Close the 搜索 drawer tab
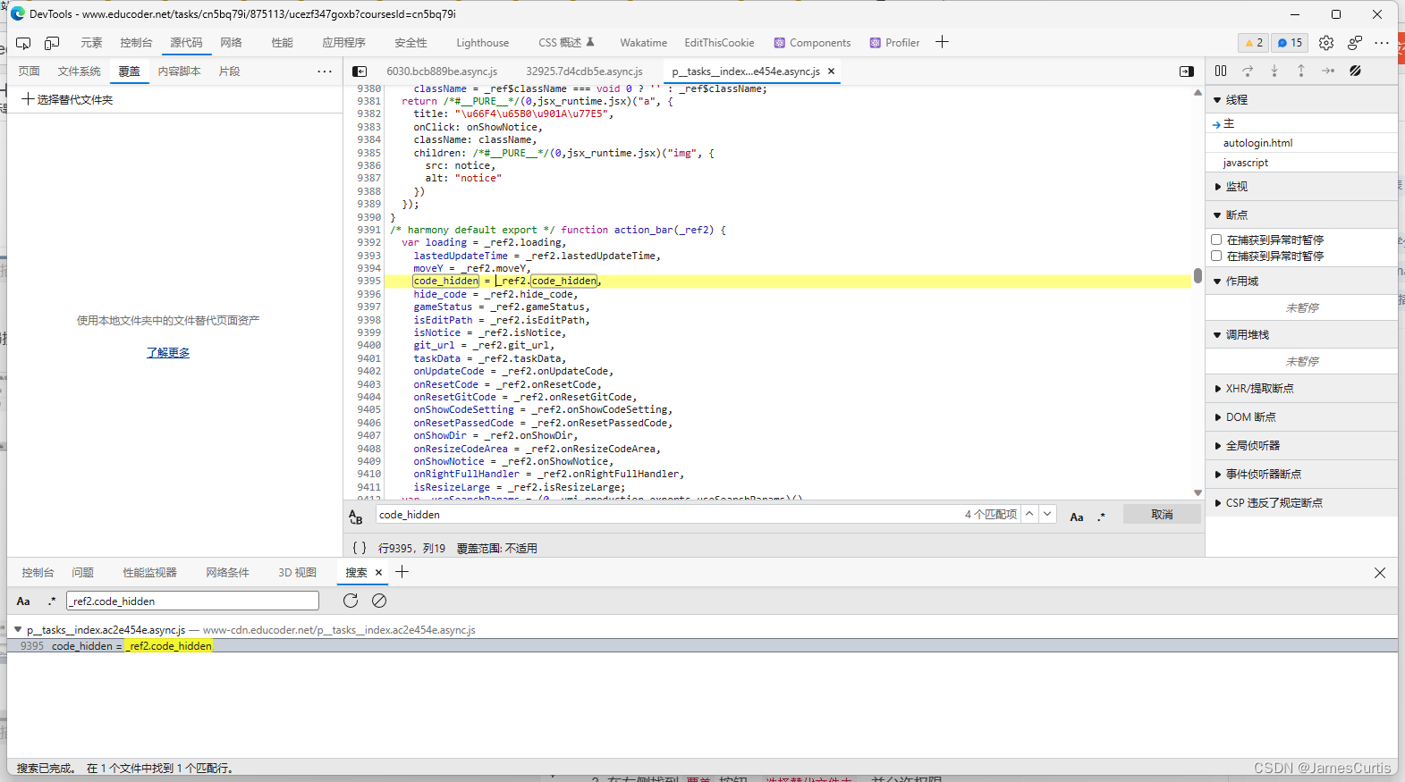The image size is (1405, 782). click(378, 573)
